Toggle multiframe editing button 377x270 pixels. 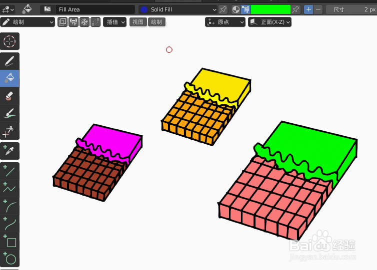[x=95, y=22]
